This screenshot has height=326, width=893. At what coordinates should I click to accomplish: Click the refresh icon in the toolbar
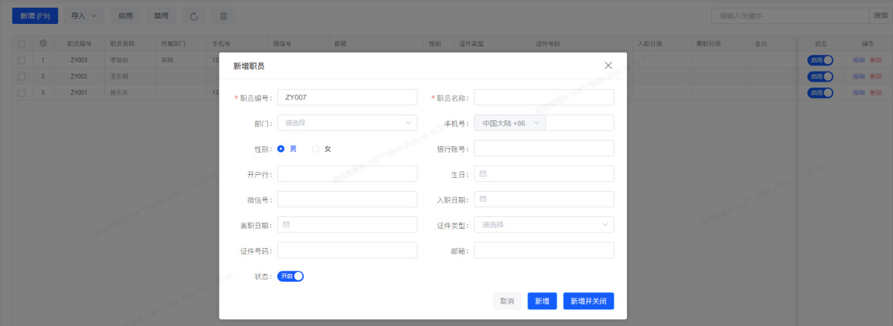click(x=194, y=15)
